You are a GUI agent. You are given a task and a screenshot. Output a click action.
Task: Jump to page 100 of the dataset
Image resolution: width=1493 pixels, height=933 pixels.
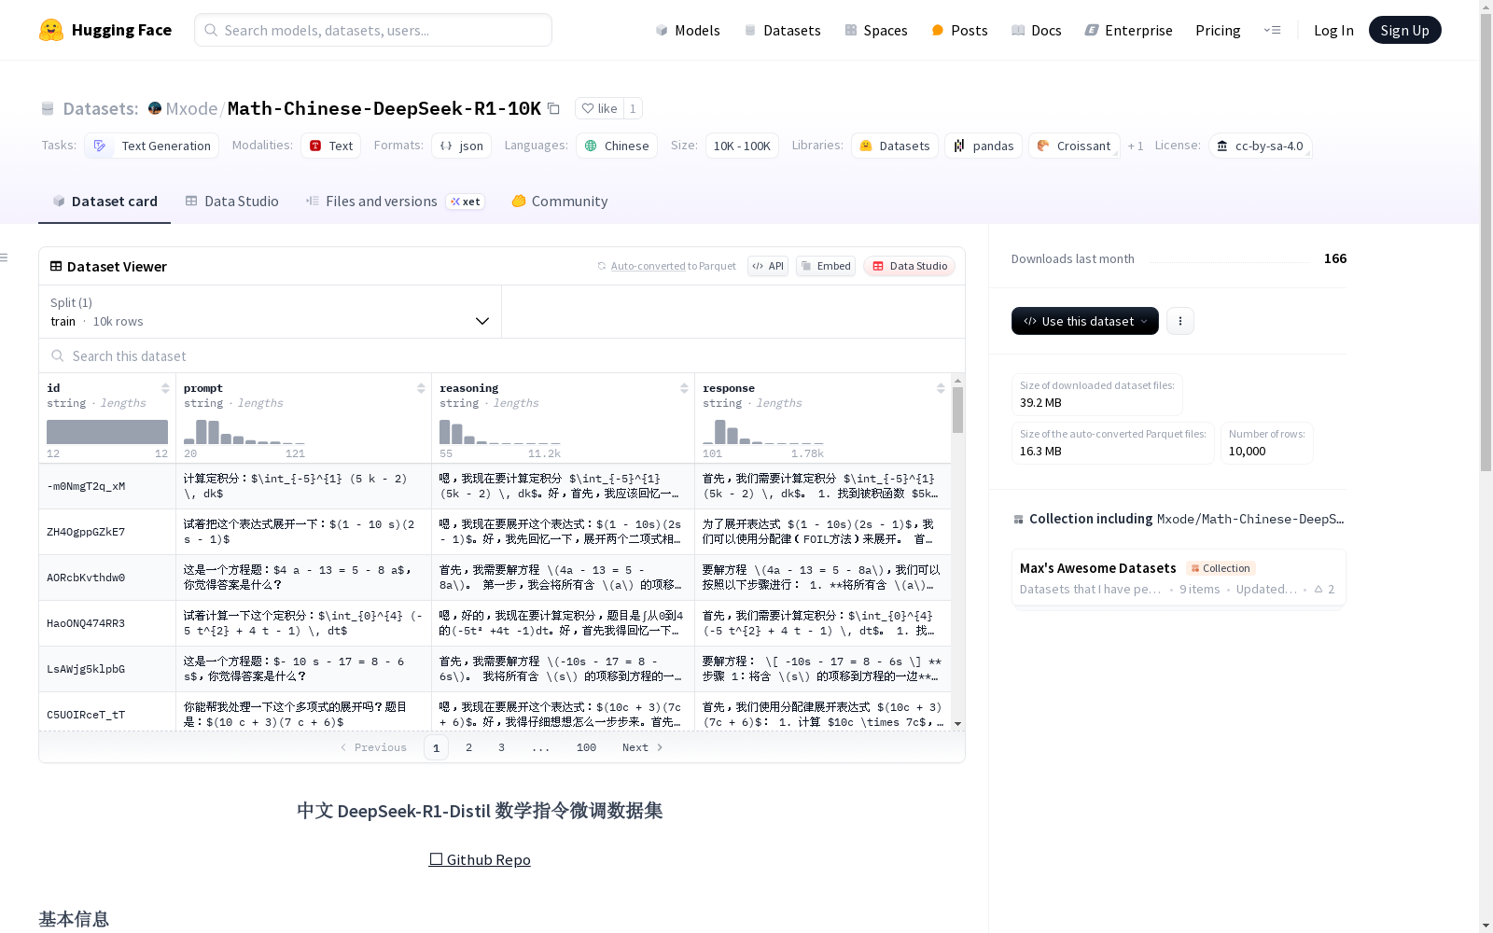click(x=586, y=747)
